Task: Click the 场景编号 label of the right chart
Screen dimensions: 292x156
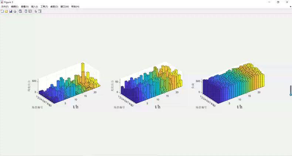Action: tap(201, 107)
